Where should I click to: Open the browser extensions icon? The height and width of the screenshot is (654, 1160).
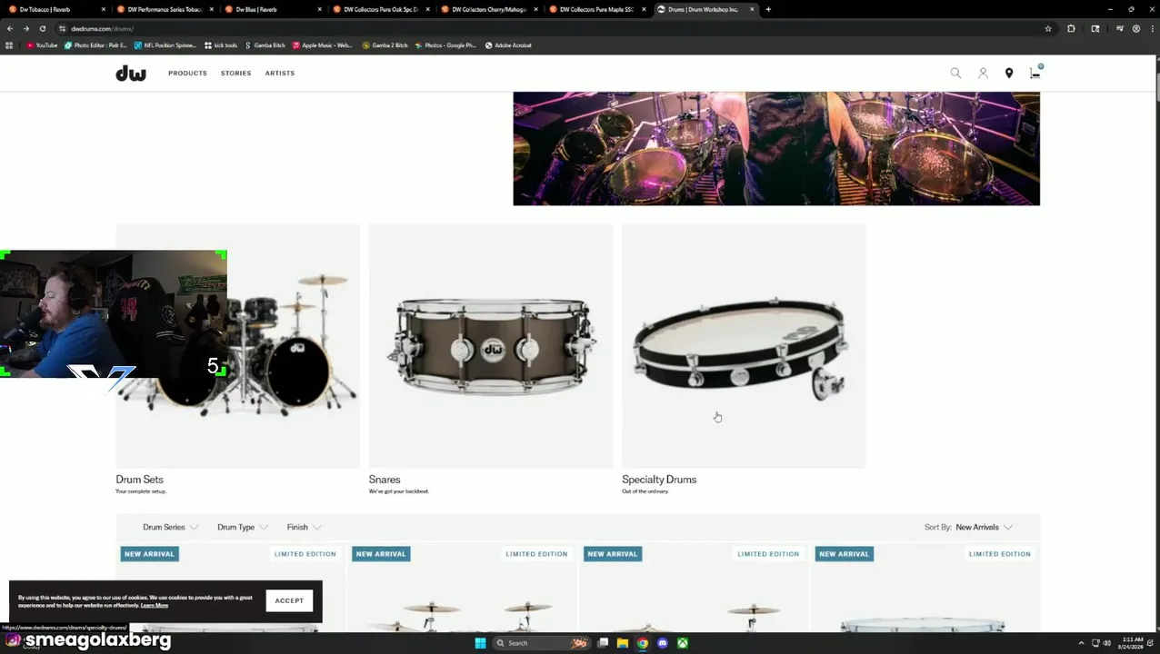[x=1071, y=28]
